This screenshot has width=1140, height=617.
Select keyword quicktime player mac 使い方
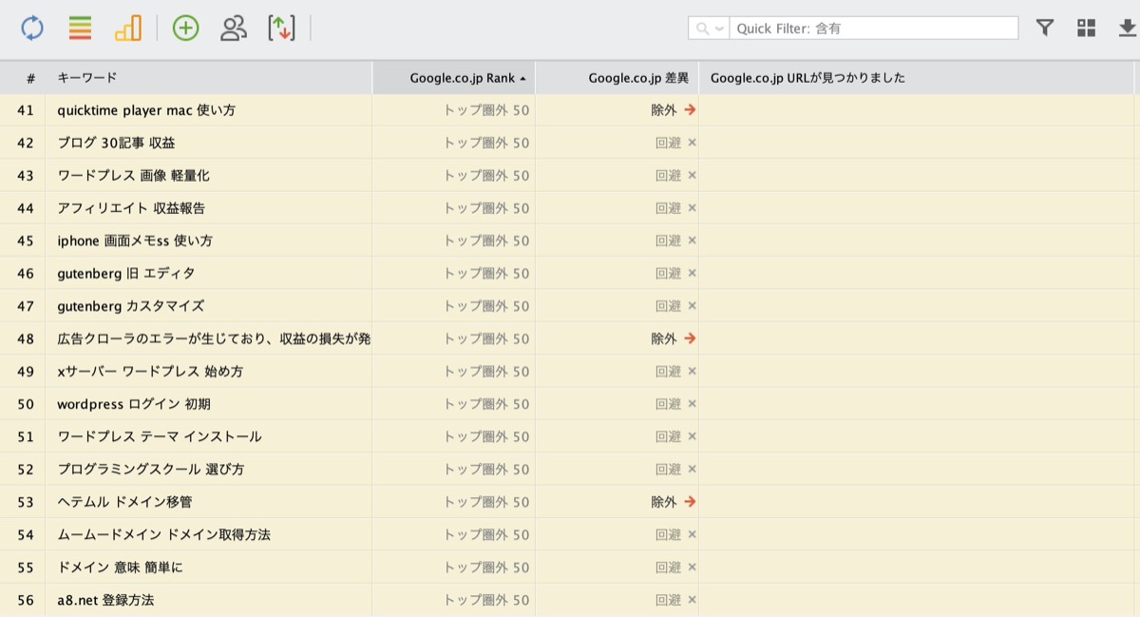coord(146,110)
